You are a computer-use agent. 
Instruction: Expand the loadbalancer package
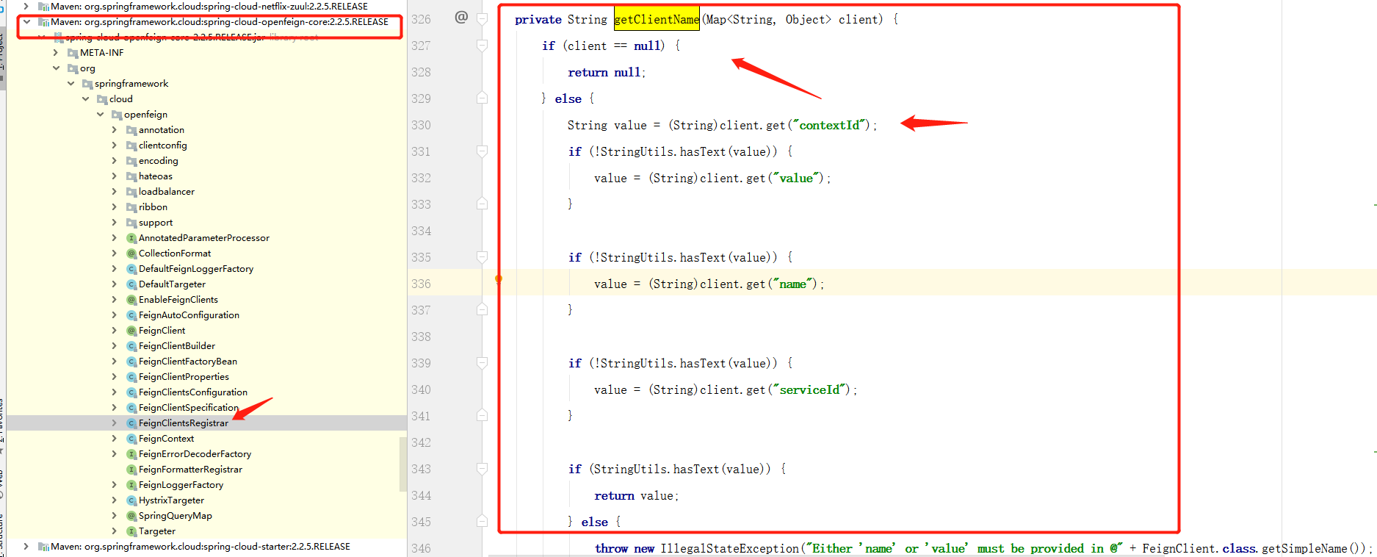(x=115, y=192)
